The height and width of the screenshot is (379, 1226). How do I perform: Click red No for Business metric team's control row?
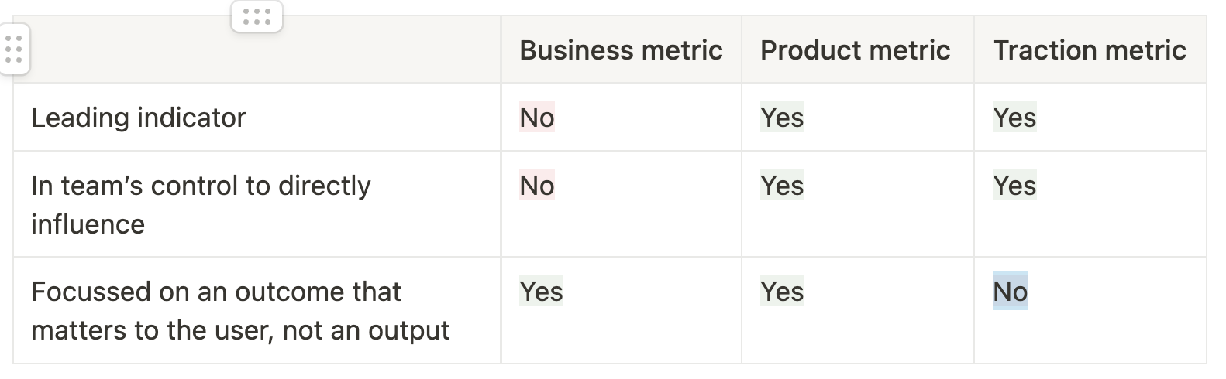click(x=537, y=186)
